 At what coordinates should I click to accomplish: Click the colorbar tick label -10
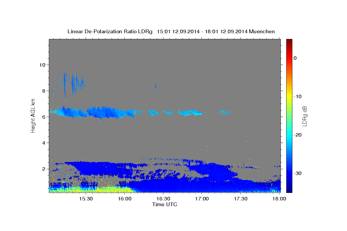(x=298, y=96)
